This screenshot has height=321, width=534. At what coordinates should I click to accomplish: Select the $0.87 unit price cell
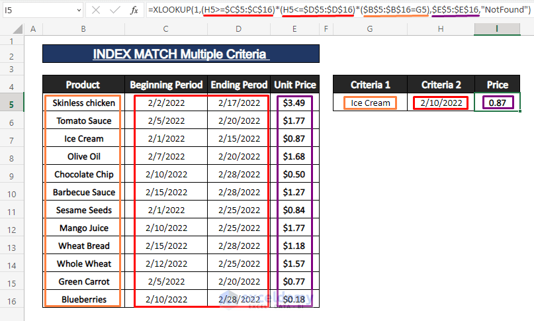tap(295, 138)
